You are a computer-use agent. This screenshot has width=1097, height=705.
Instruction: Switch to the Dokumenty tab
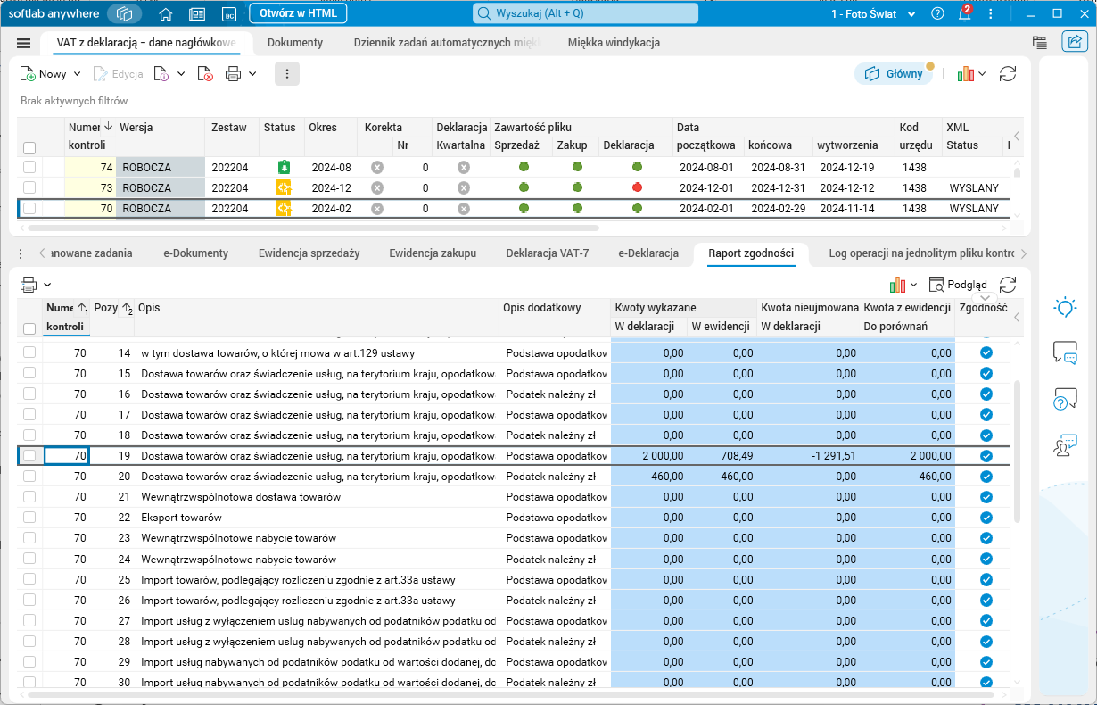pos(295,43)
